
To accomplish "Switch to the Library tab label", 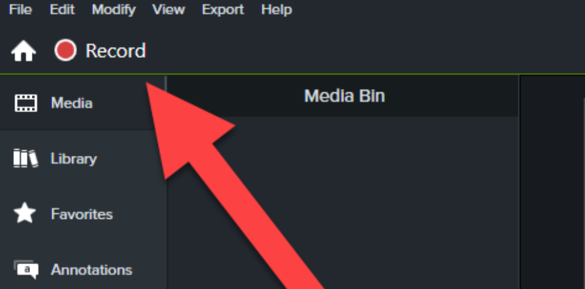I will (74, 159).
